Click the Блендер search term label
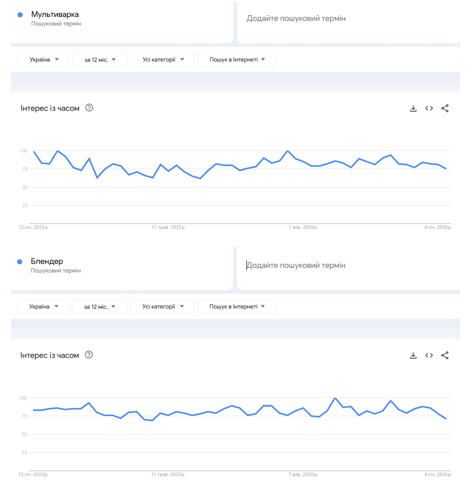 pyautogui.click(x=47, y=261)
